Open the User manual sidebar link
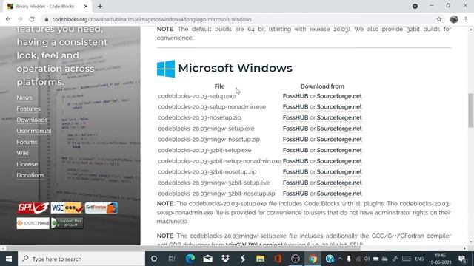 34,131
